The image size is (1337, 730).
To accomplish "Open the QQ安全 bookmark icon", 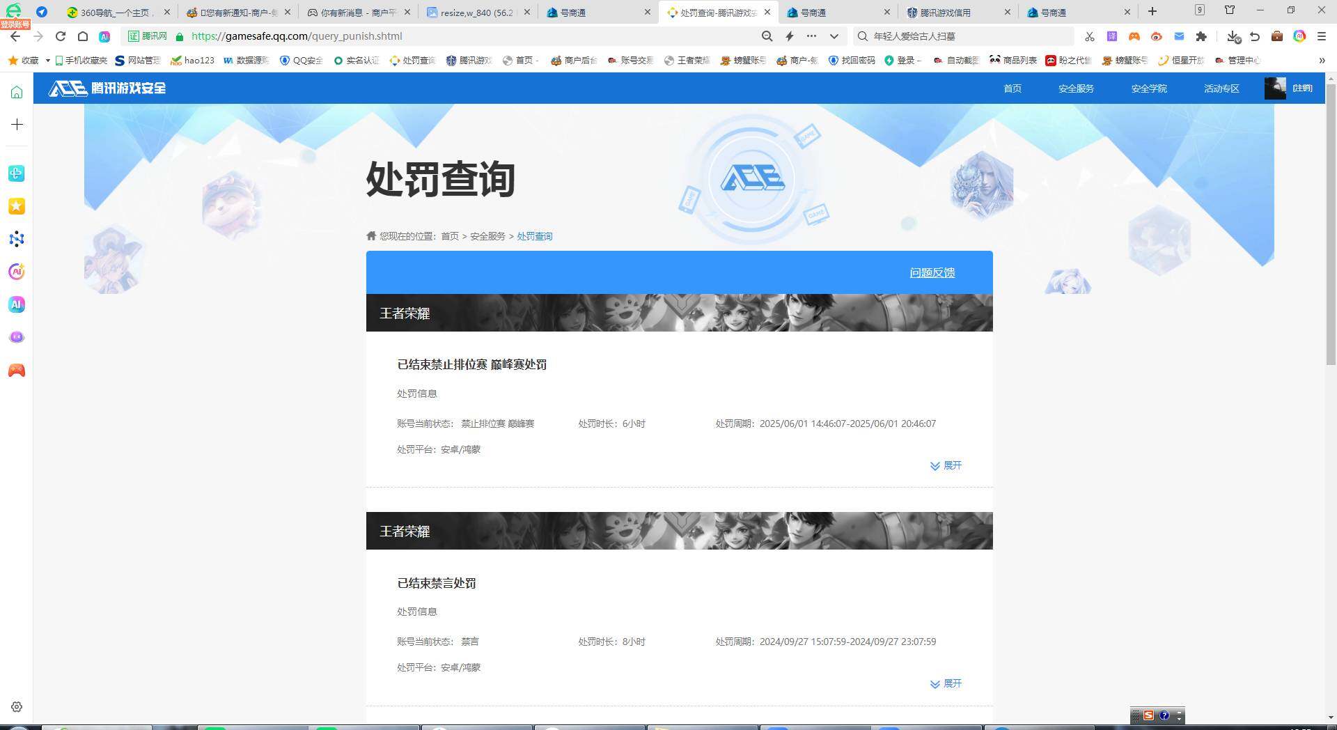I will coord(286,61).
